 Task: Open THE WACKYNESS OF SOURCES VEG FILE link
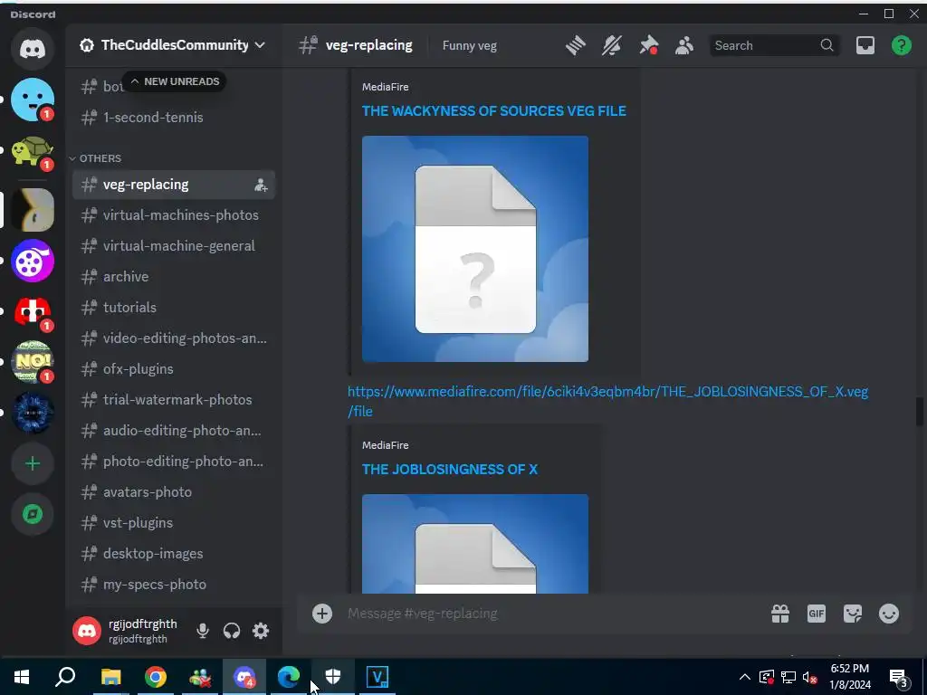tap(493, 111)
